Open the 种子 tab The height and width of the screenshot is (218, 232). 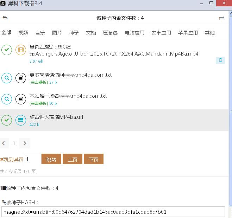click(x=74, y=32)
